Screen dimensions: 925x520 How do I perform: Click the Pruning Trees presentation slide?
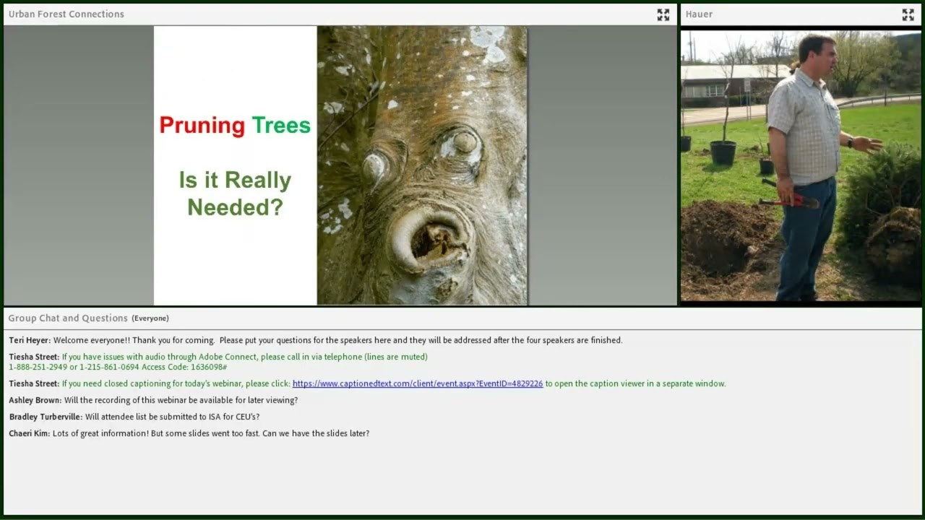click(x=340, y=165)
